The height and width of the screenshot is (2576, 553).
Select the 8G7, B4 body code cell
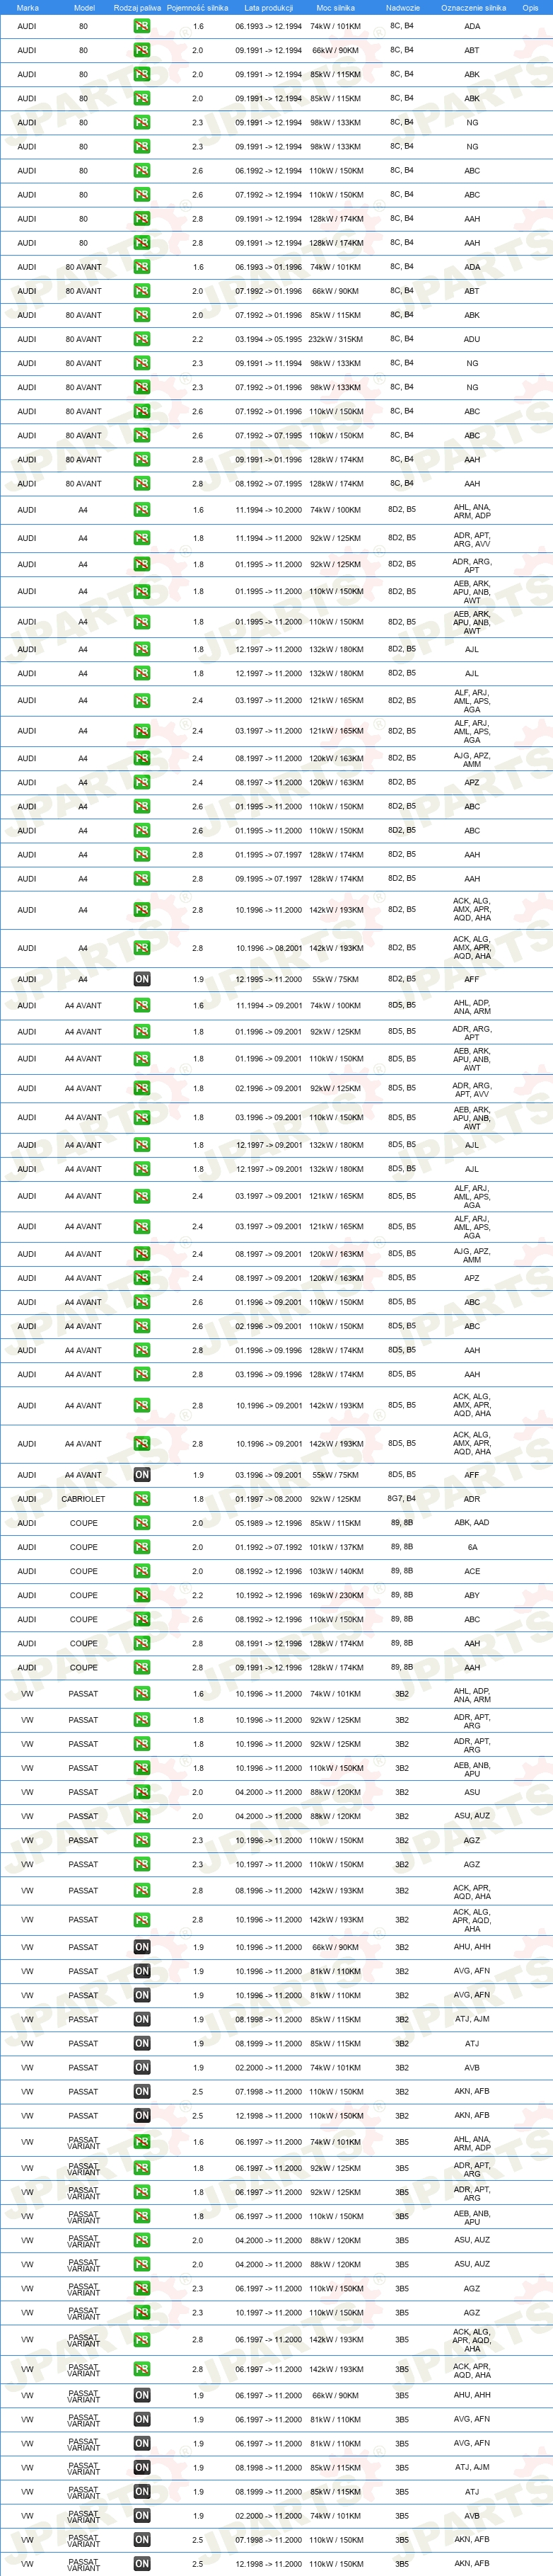pyautogui.click(x=402, y=1499)
